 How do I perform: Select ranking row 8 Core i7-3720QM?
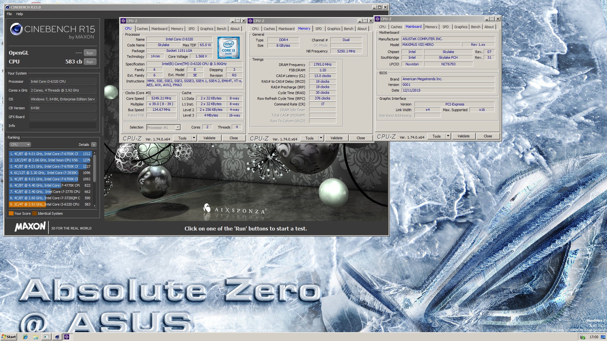51,198
